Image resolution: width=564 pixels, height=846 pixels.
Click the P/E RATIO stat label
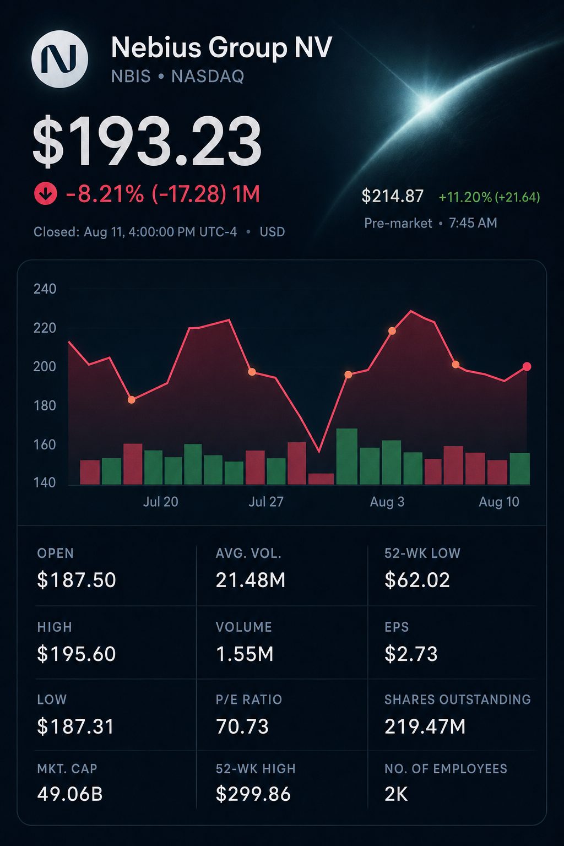(249, 699)
